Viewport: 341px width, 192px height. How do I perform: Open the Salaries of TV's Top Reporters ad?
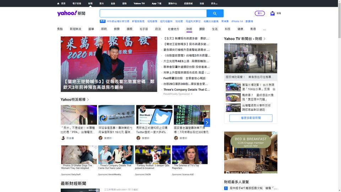click(190, 155)
